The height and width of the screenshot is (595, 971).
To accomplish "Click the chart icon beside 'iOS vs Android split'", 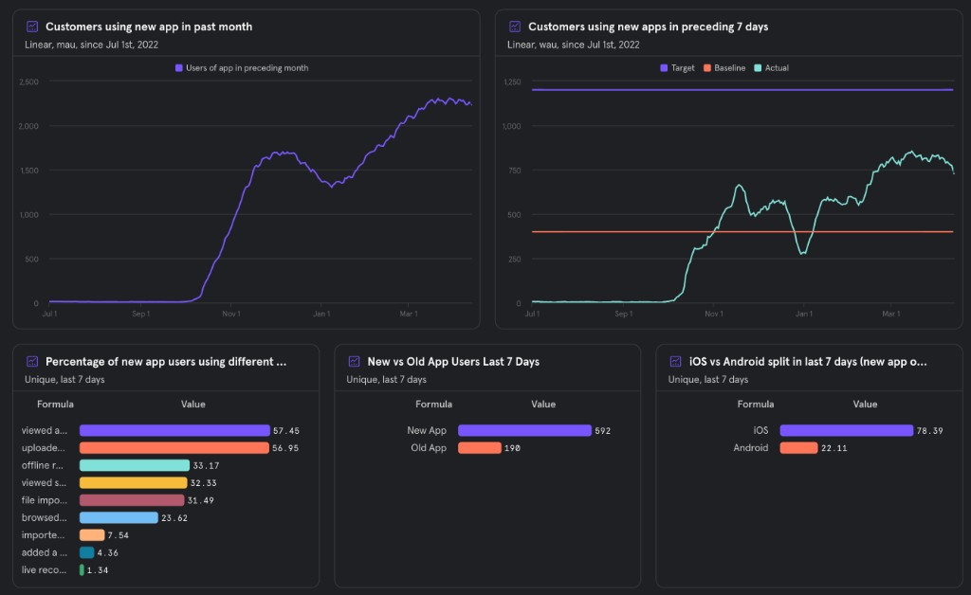I will point(675,361).
